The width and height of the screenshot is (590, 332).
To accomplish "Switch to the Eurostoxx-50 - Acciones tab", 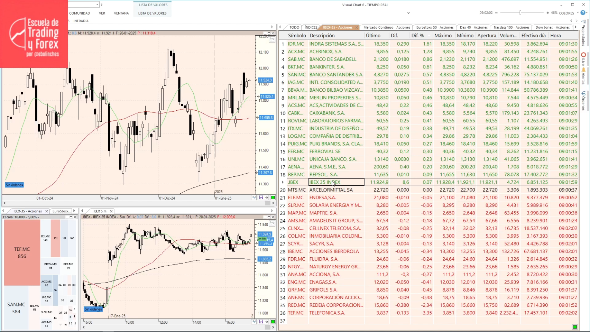I will tap(435, 27).
